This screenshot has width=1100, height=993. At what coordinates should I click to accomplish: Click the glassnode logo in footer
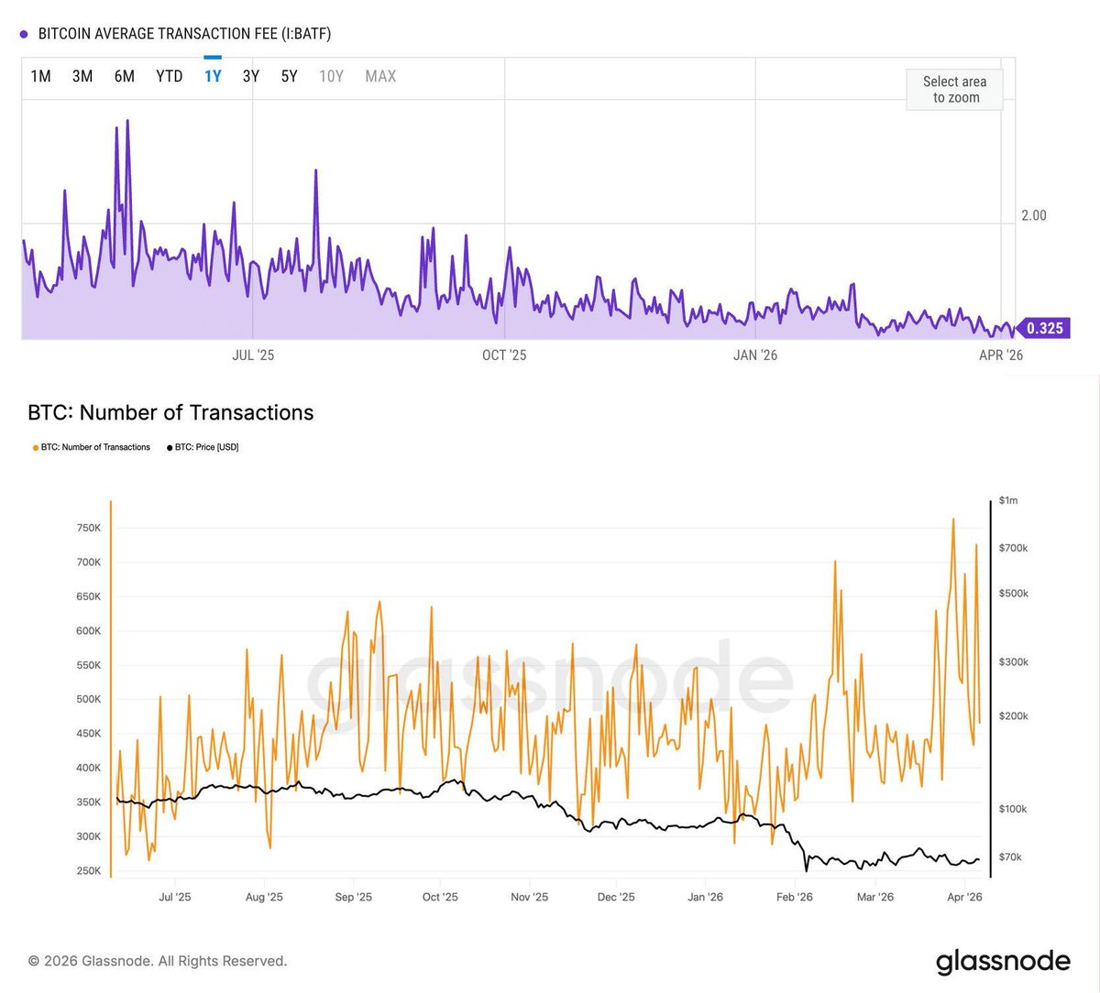(1003, 962)
